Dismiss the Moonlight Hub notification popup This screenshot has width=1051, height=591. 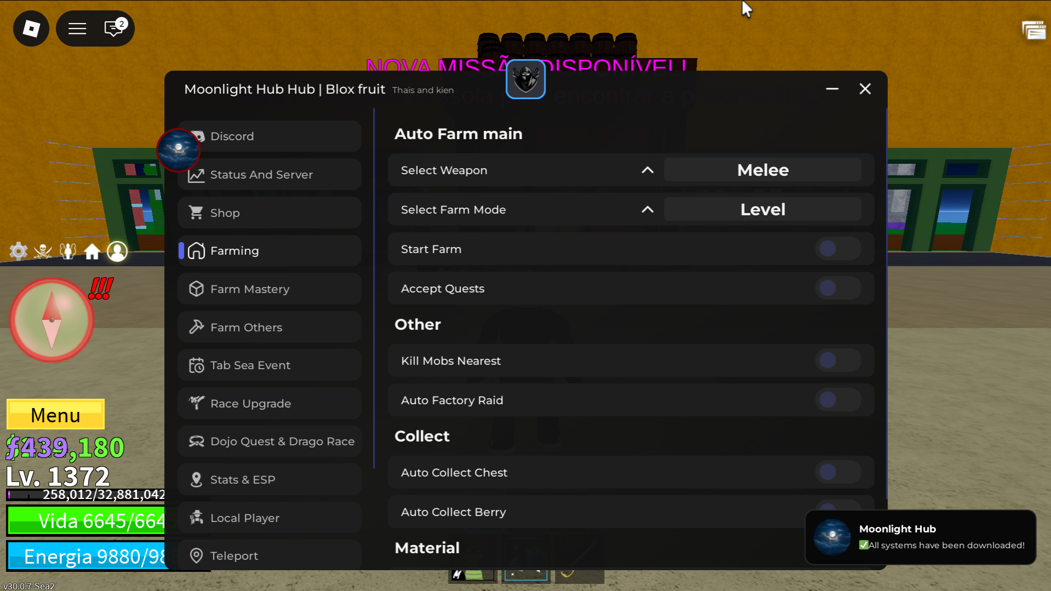tap(920, 537)
